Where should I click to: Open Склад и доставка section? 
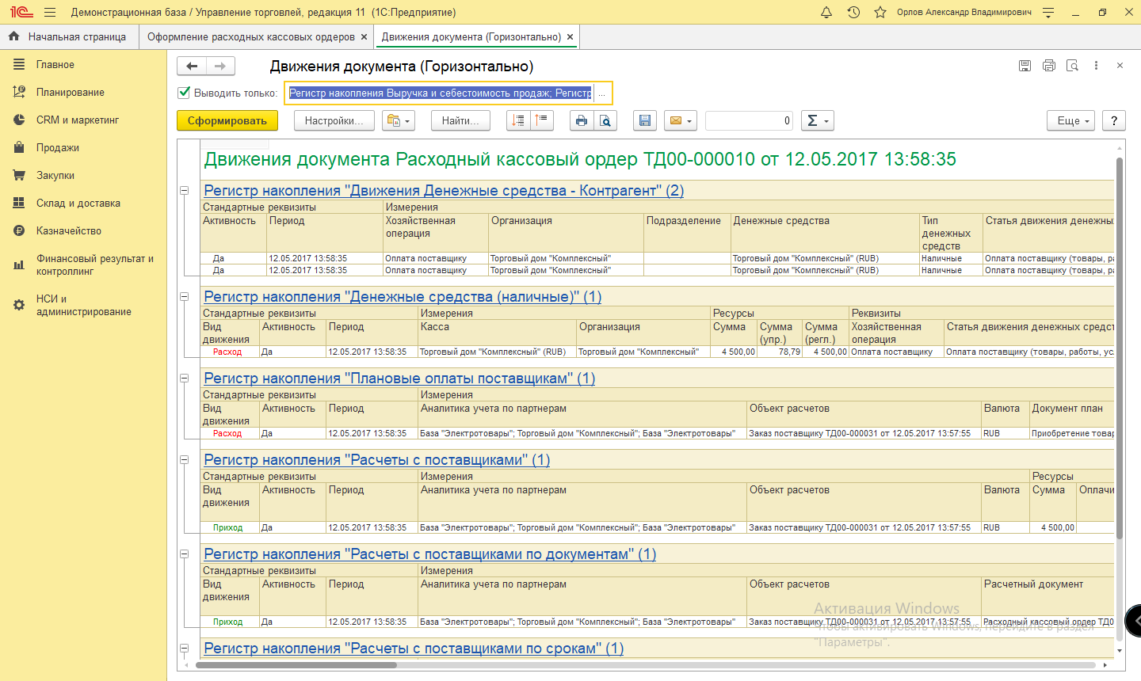click(78, 204)
